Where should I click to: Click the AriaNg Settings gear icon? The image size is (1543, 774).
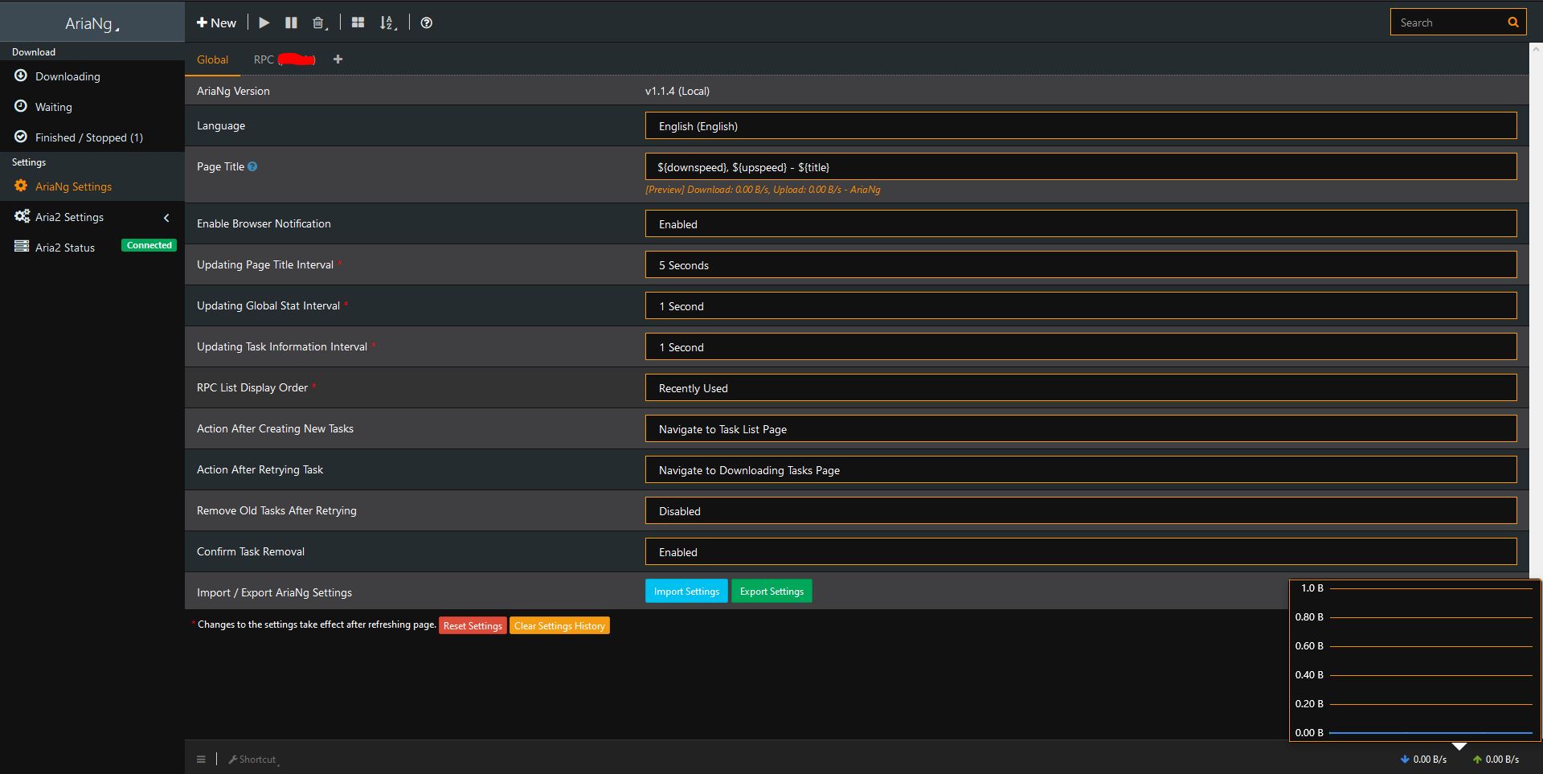21,186
